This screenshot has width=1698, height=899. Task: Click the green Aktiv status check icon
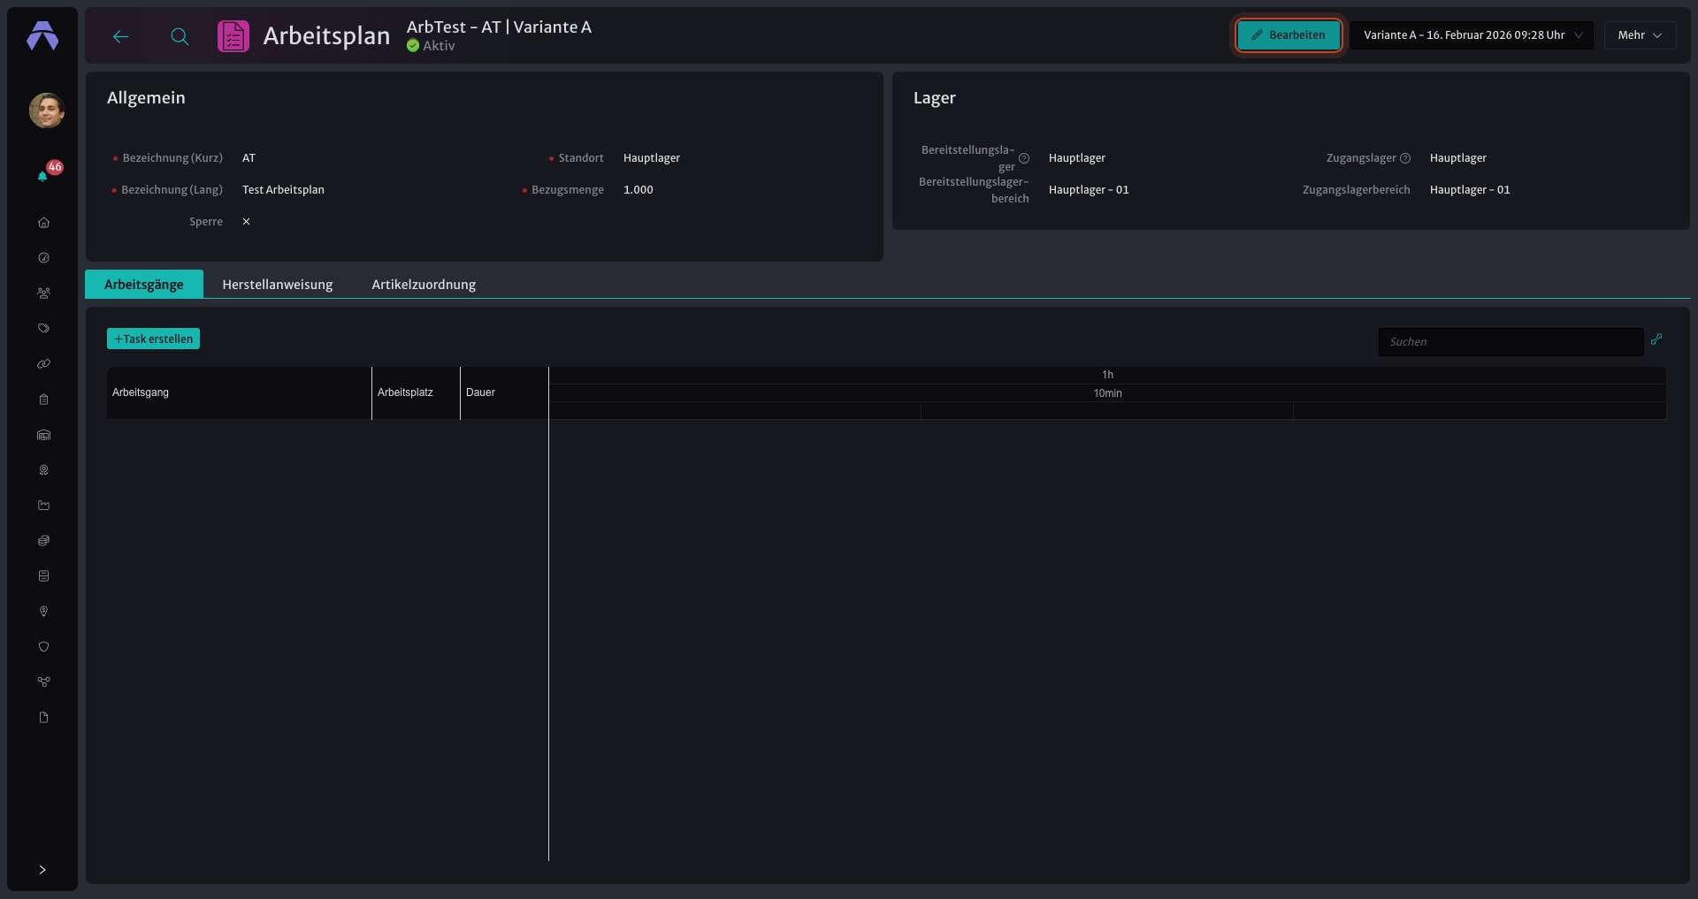tap(413, 46)
